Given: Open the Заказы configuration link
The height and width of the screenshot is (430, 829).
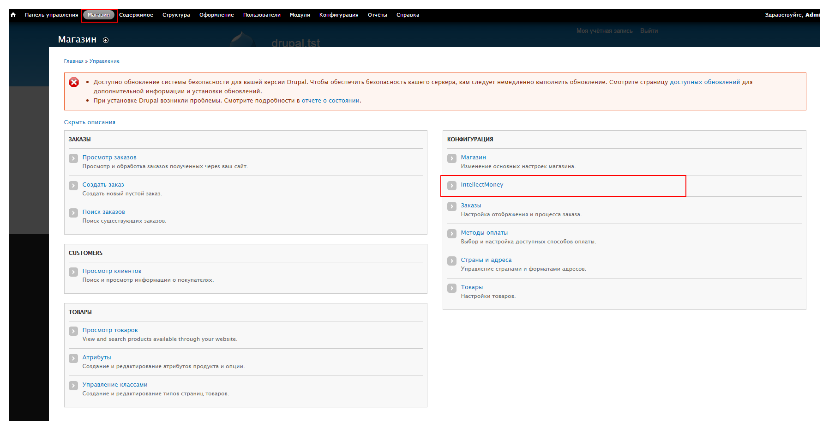Looking at the screenshot, I should click(x=471, y=206).
